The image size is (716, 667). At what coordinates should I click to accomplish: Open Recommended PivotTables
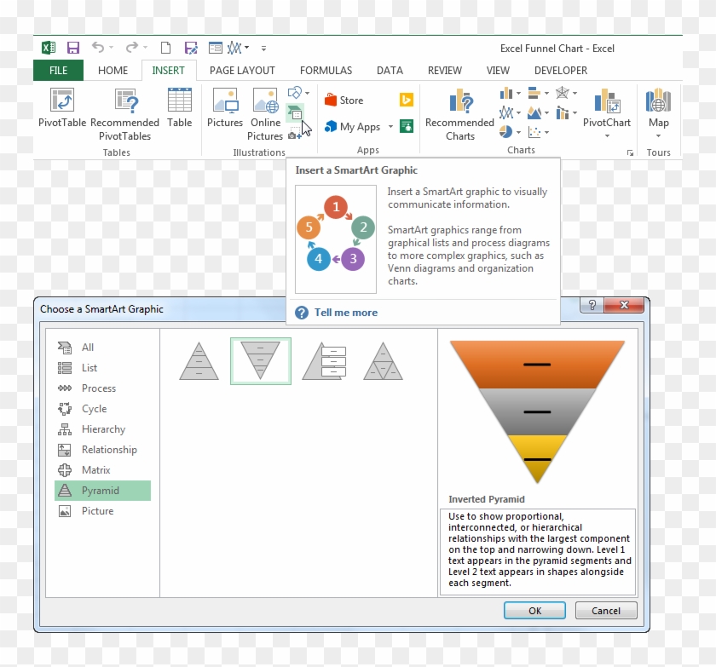(x=124, y=114)
